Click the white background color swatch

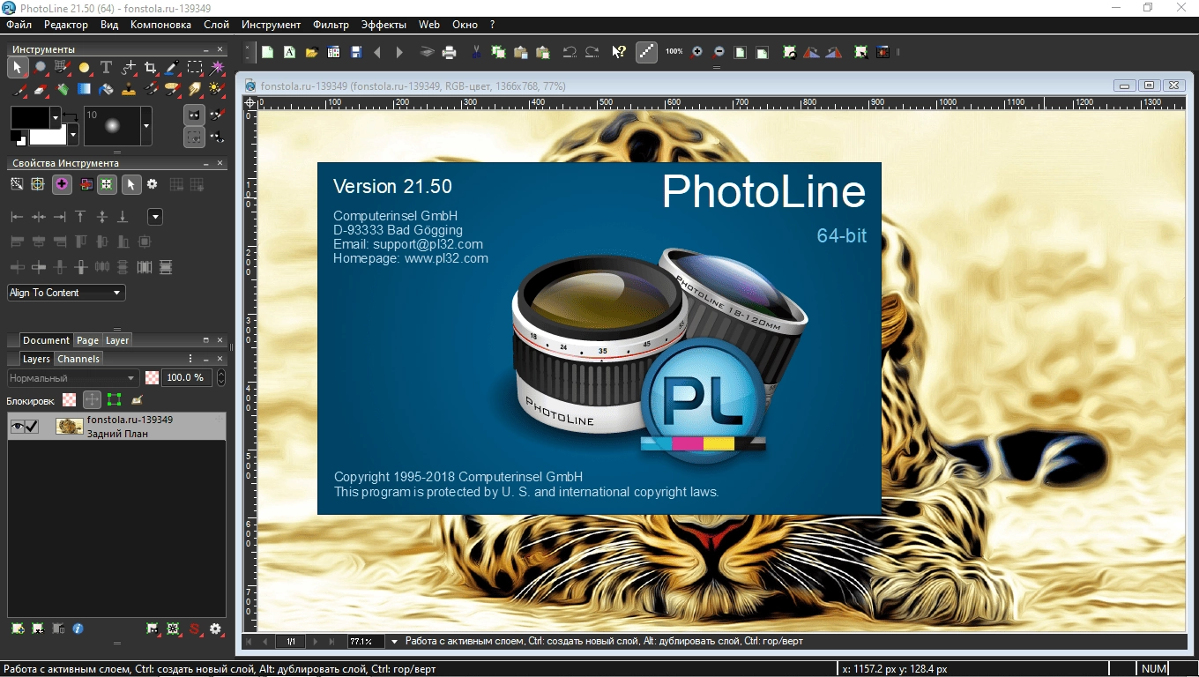click(x=46, y=138)
